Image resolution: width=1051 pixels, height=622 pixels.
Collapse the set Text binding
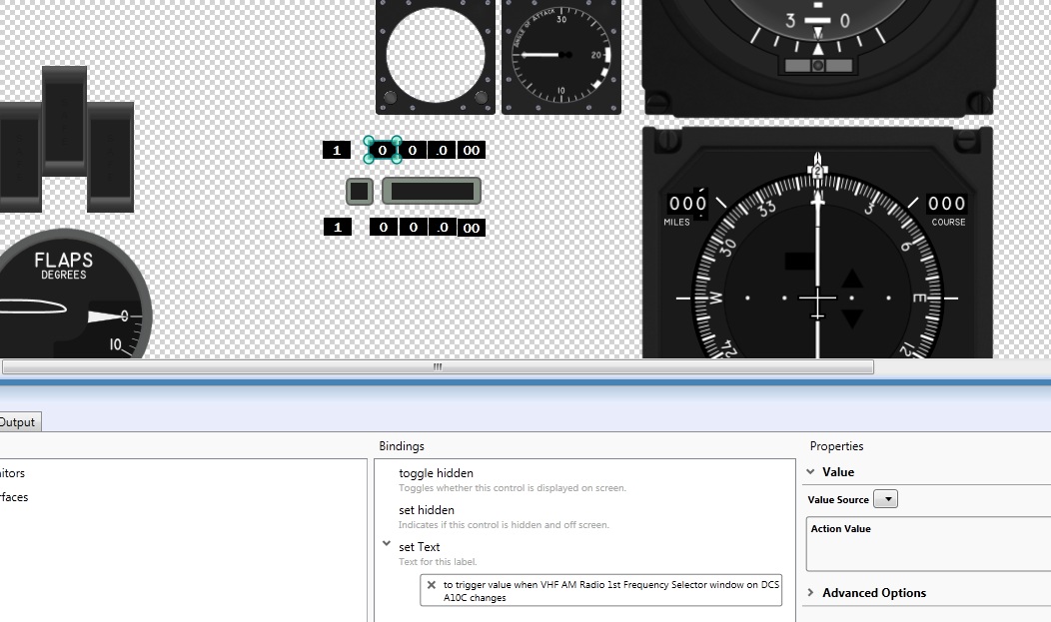386,544
